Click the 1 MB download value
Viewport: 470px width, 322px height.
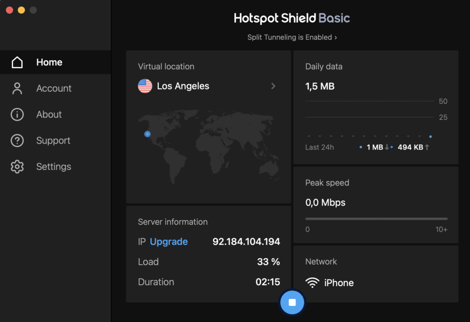point(375,147)
